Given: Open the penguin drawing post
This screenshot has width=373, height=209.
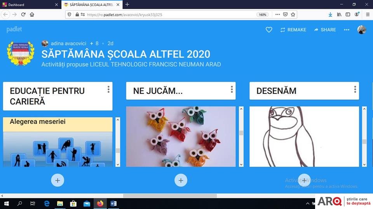Looking at the screenshot, I should click(x=304, y=136).
